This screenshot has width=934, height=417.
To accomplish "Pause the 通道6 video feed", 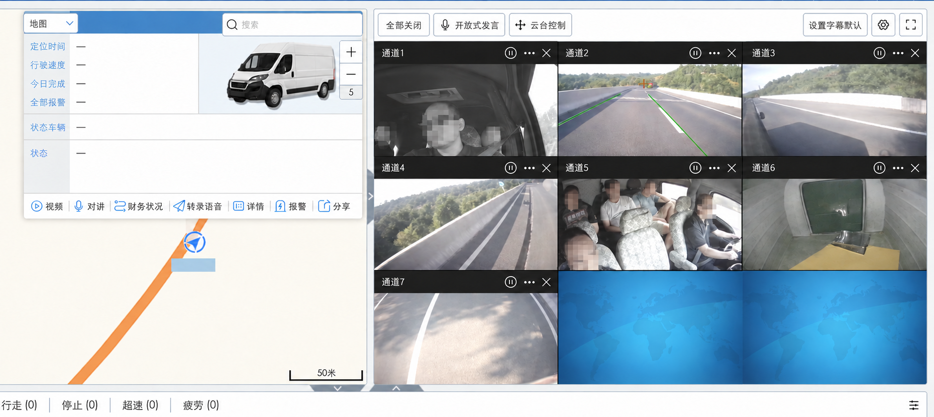I will (879, 168).
